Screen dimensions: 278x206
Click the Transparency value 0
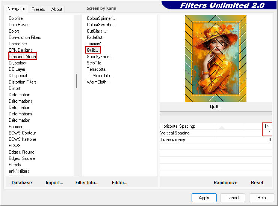pos(270,139)
